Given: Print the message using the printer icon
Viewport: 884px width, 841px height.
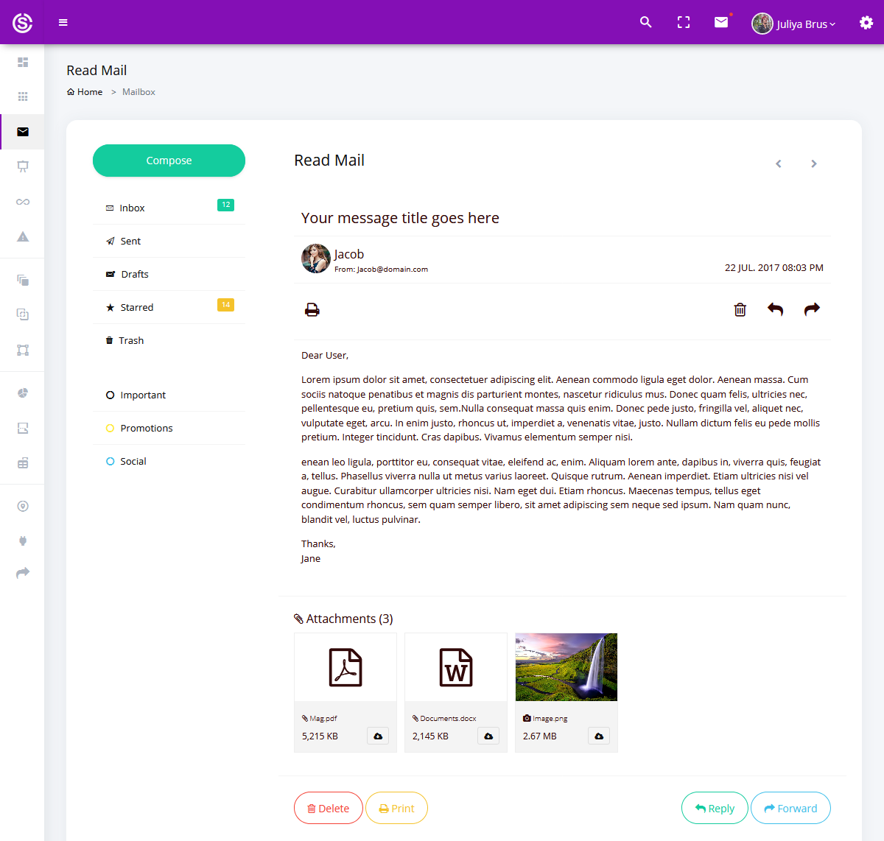Looking at the screenshot, I should (x=312, y=309).
